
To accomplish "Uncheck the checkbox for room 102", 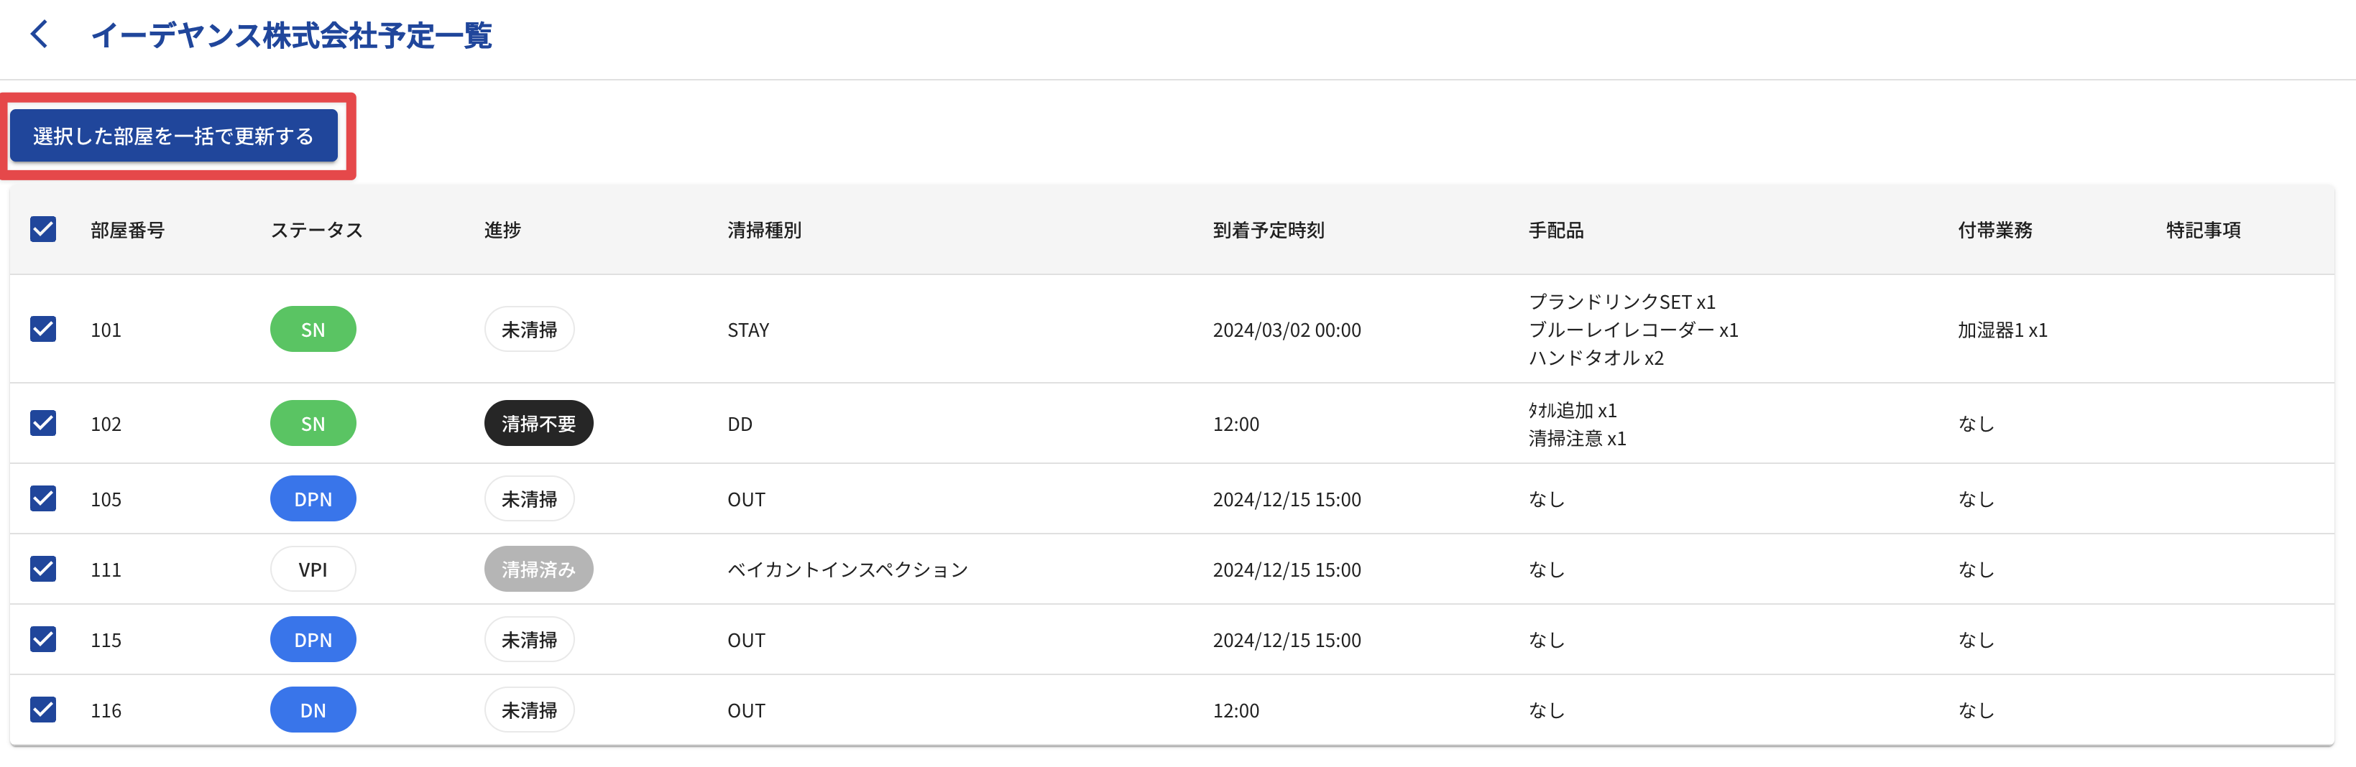I will (43, 423).
